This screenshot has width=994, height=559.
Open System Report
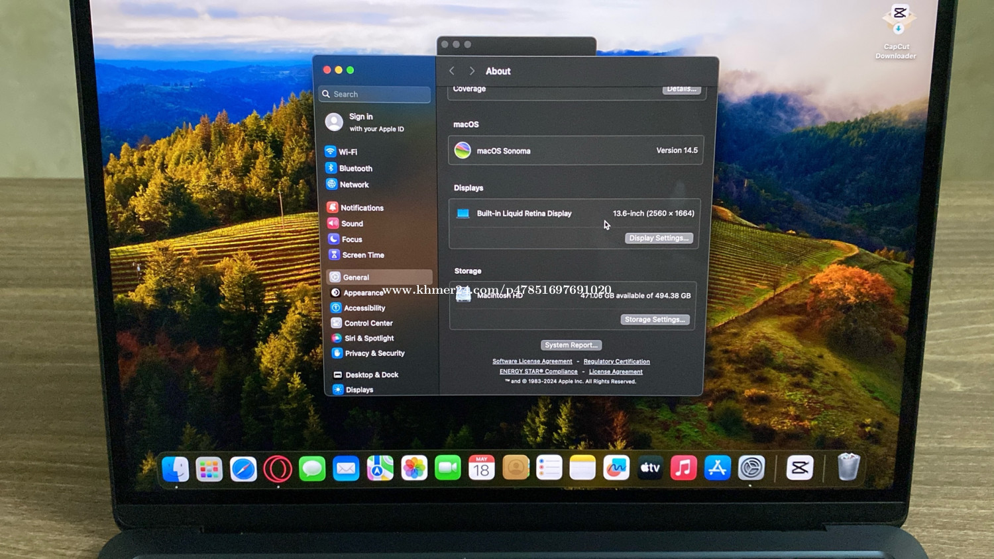point(571,345)
